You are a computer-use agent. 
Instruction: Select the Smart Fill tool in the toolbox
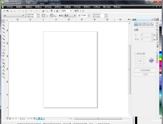pos(3,39)
